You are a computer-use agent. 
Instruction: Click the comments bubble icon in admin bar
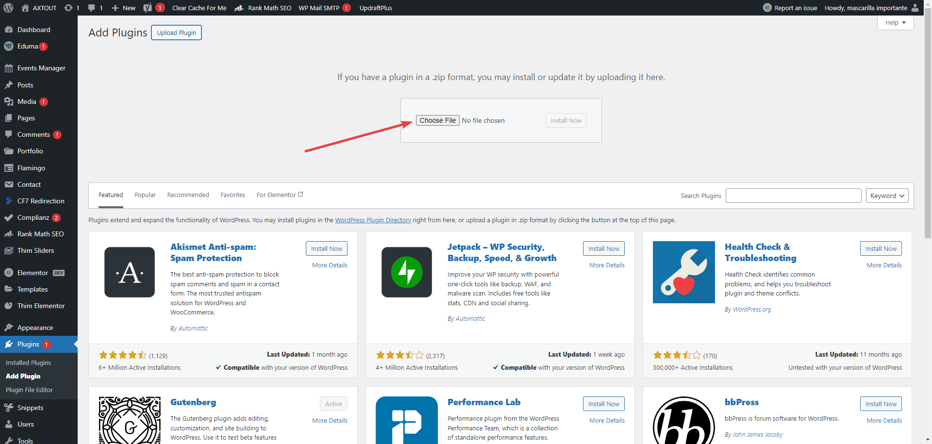coord(92,8)
